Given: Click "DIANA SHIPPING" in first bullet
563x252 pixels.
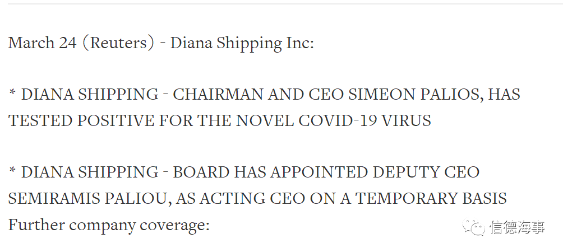Looking at the screenshot, I should click(89, 95).
